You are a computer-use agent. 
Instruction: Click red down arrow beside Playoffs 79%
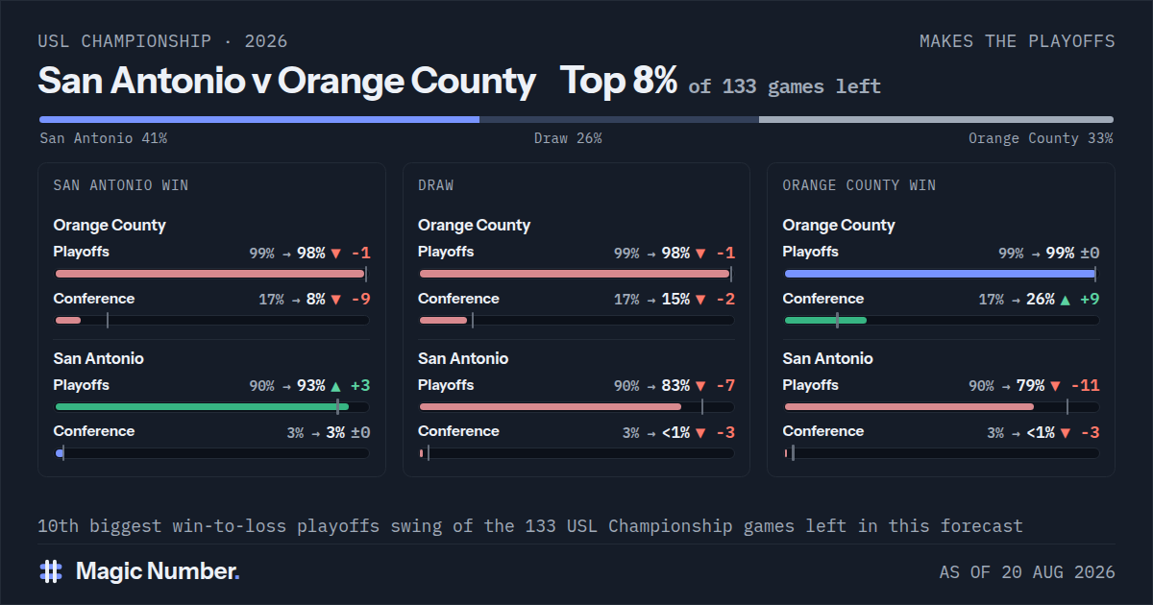click(1055, 386)
